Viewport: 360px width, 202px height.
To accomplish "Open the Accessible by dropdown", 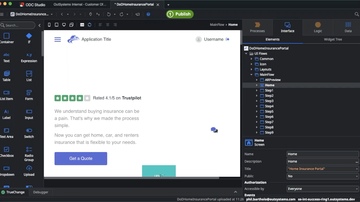I will pyautogui.click(x=323, y=189).
